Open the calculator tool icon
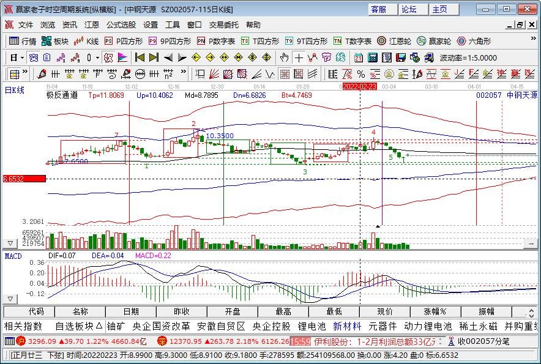The width and height of the screenshot is (541, 364). click(373, 58)
